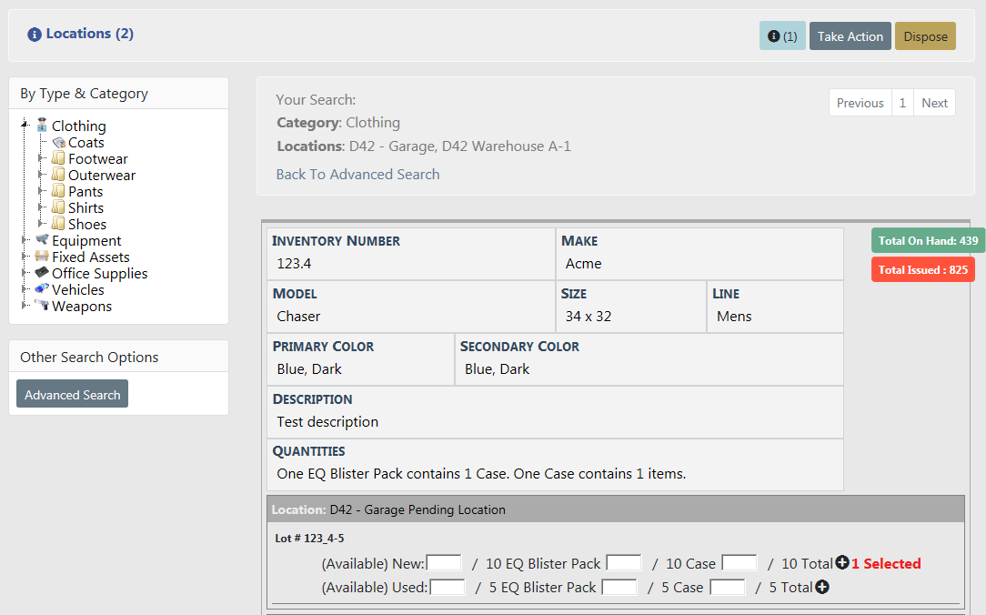The width and height of the screenshot is (986, 615).
Task: Follow the Back To Advanced Search link
Action: 357,175
